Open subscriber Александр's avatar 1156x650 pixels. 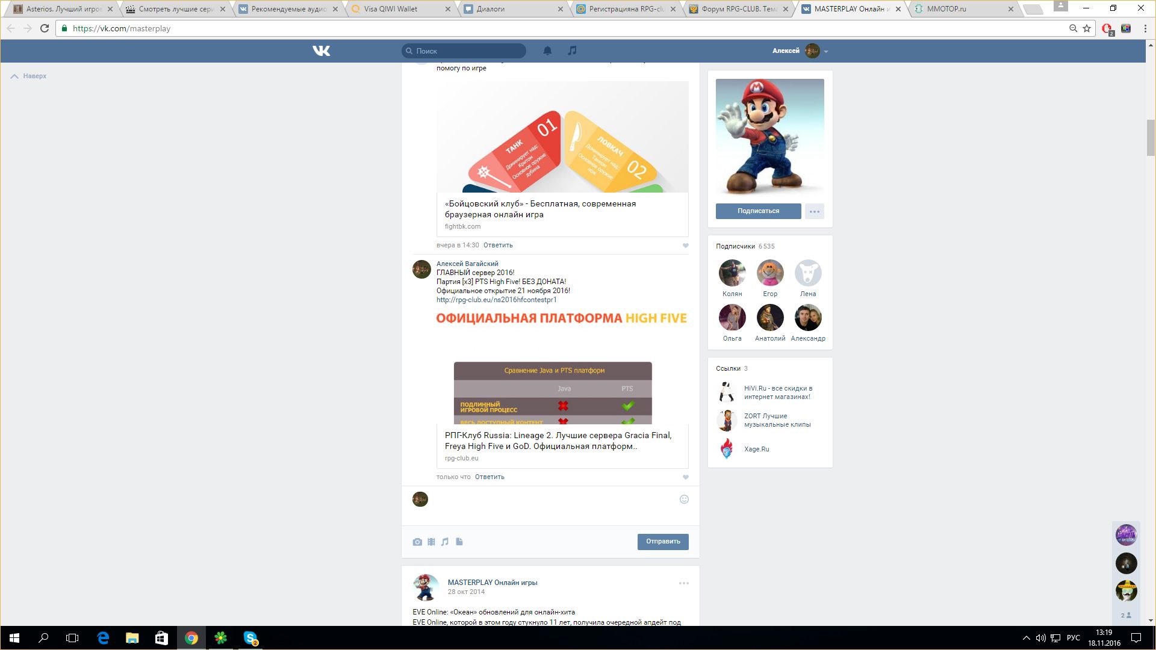pyautogui.click(x=808, y=318)
